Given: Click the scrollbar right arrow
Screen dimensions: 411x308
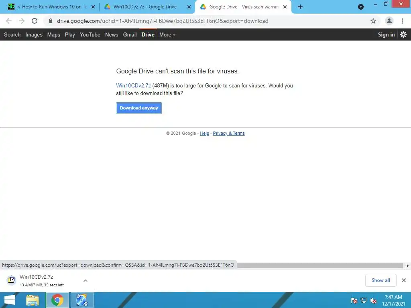Looking at the screenshot, I should [407, 265].
